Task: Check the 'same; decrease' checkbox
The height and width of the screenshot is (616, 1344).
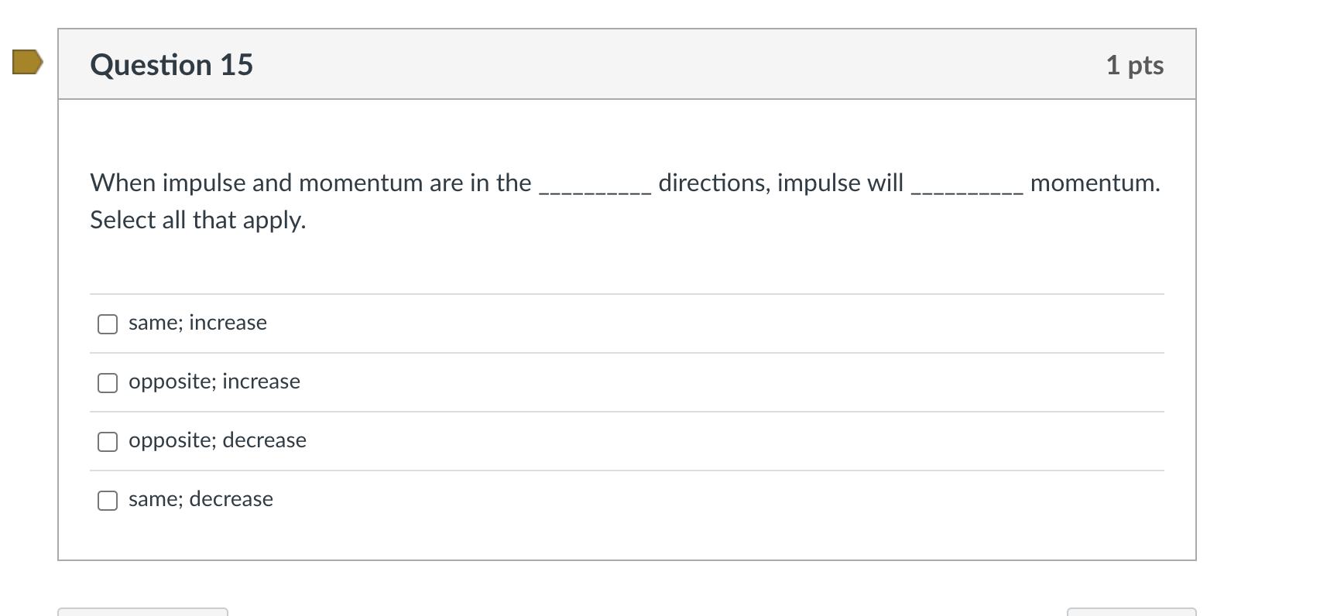Action: click(x=108, y=500)
